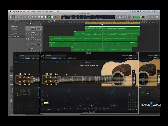Click Compare in front plugin window
The image size is (168, 126).
point(54,58)
